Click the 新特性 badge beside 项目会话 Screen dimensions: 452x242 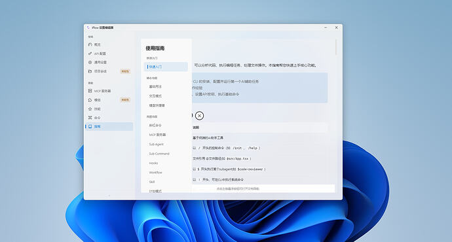(125, 71)
